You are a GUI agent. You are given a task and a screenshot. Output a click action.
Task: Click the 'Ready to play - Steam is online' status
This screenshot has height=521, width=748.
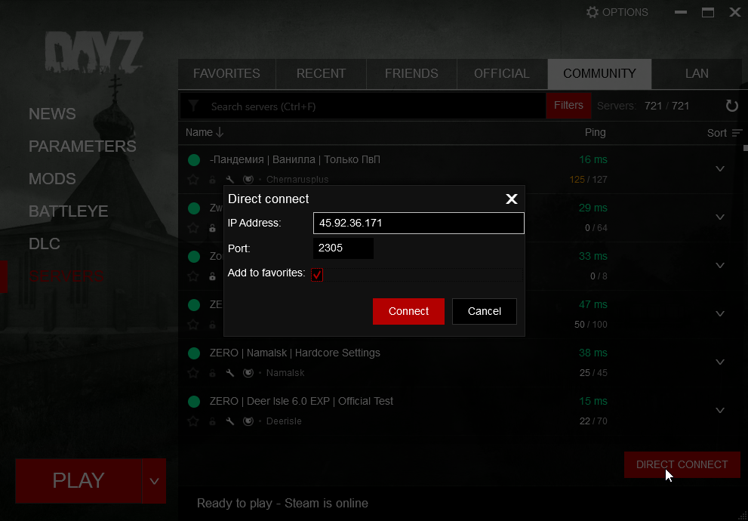pos(282,504)
